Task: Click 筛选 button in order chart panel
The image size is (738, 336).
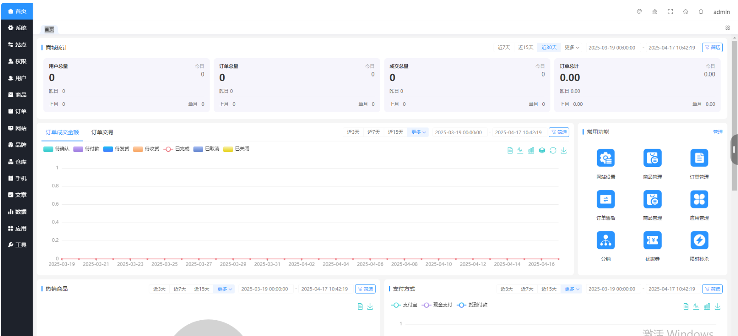Action: click(559, 132)
